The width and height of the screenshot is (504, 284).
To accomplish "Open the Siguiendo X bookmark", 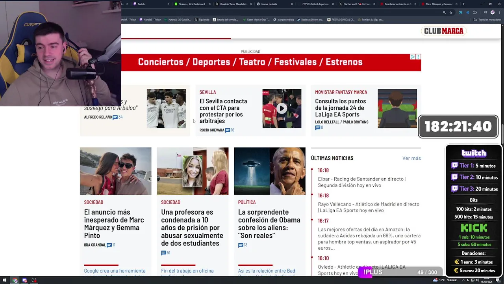I will pos(202,20).
